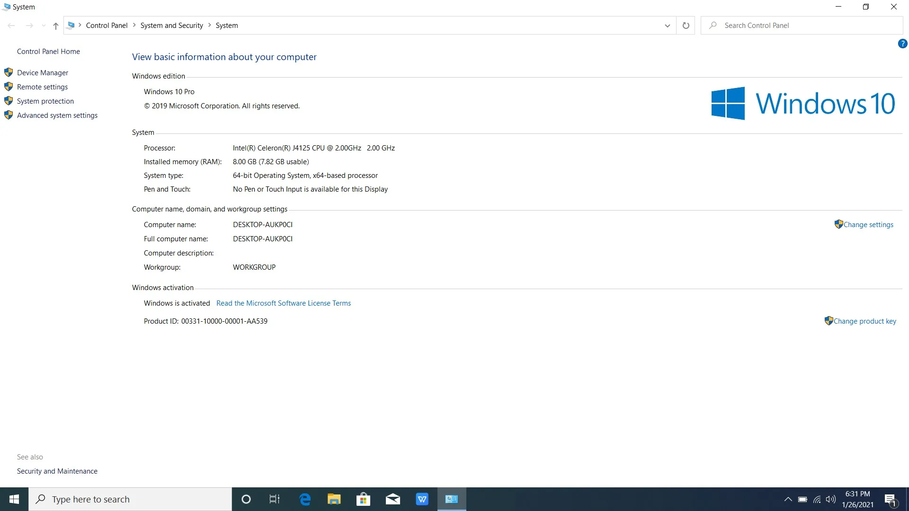Open System protection from sidebar

45,101
